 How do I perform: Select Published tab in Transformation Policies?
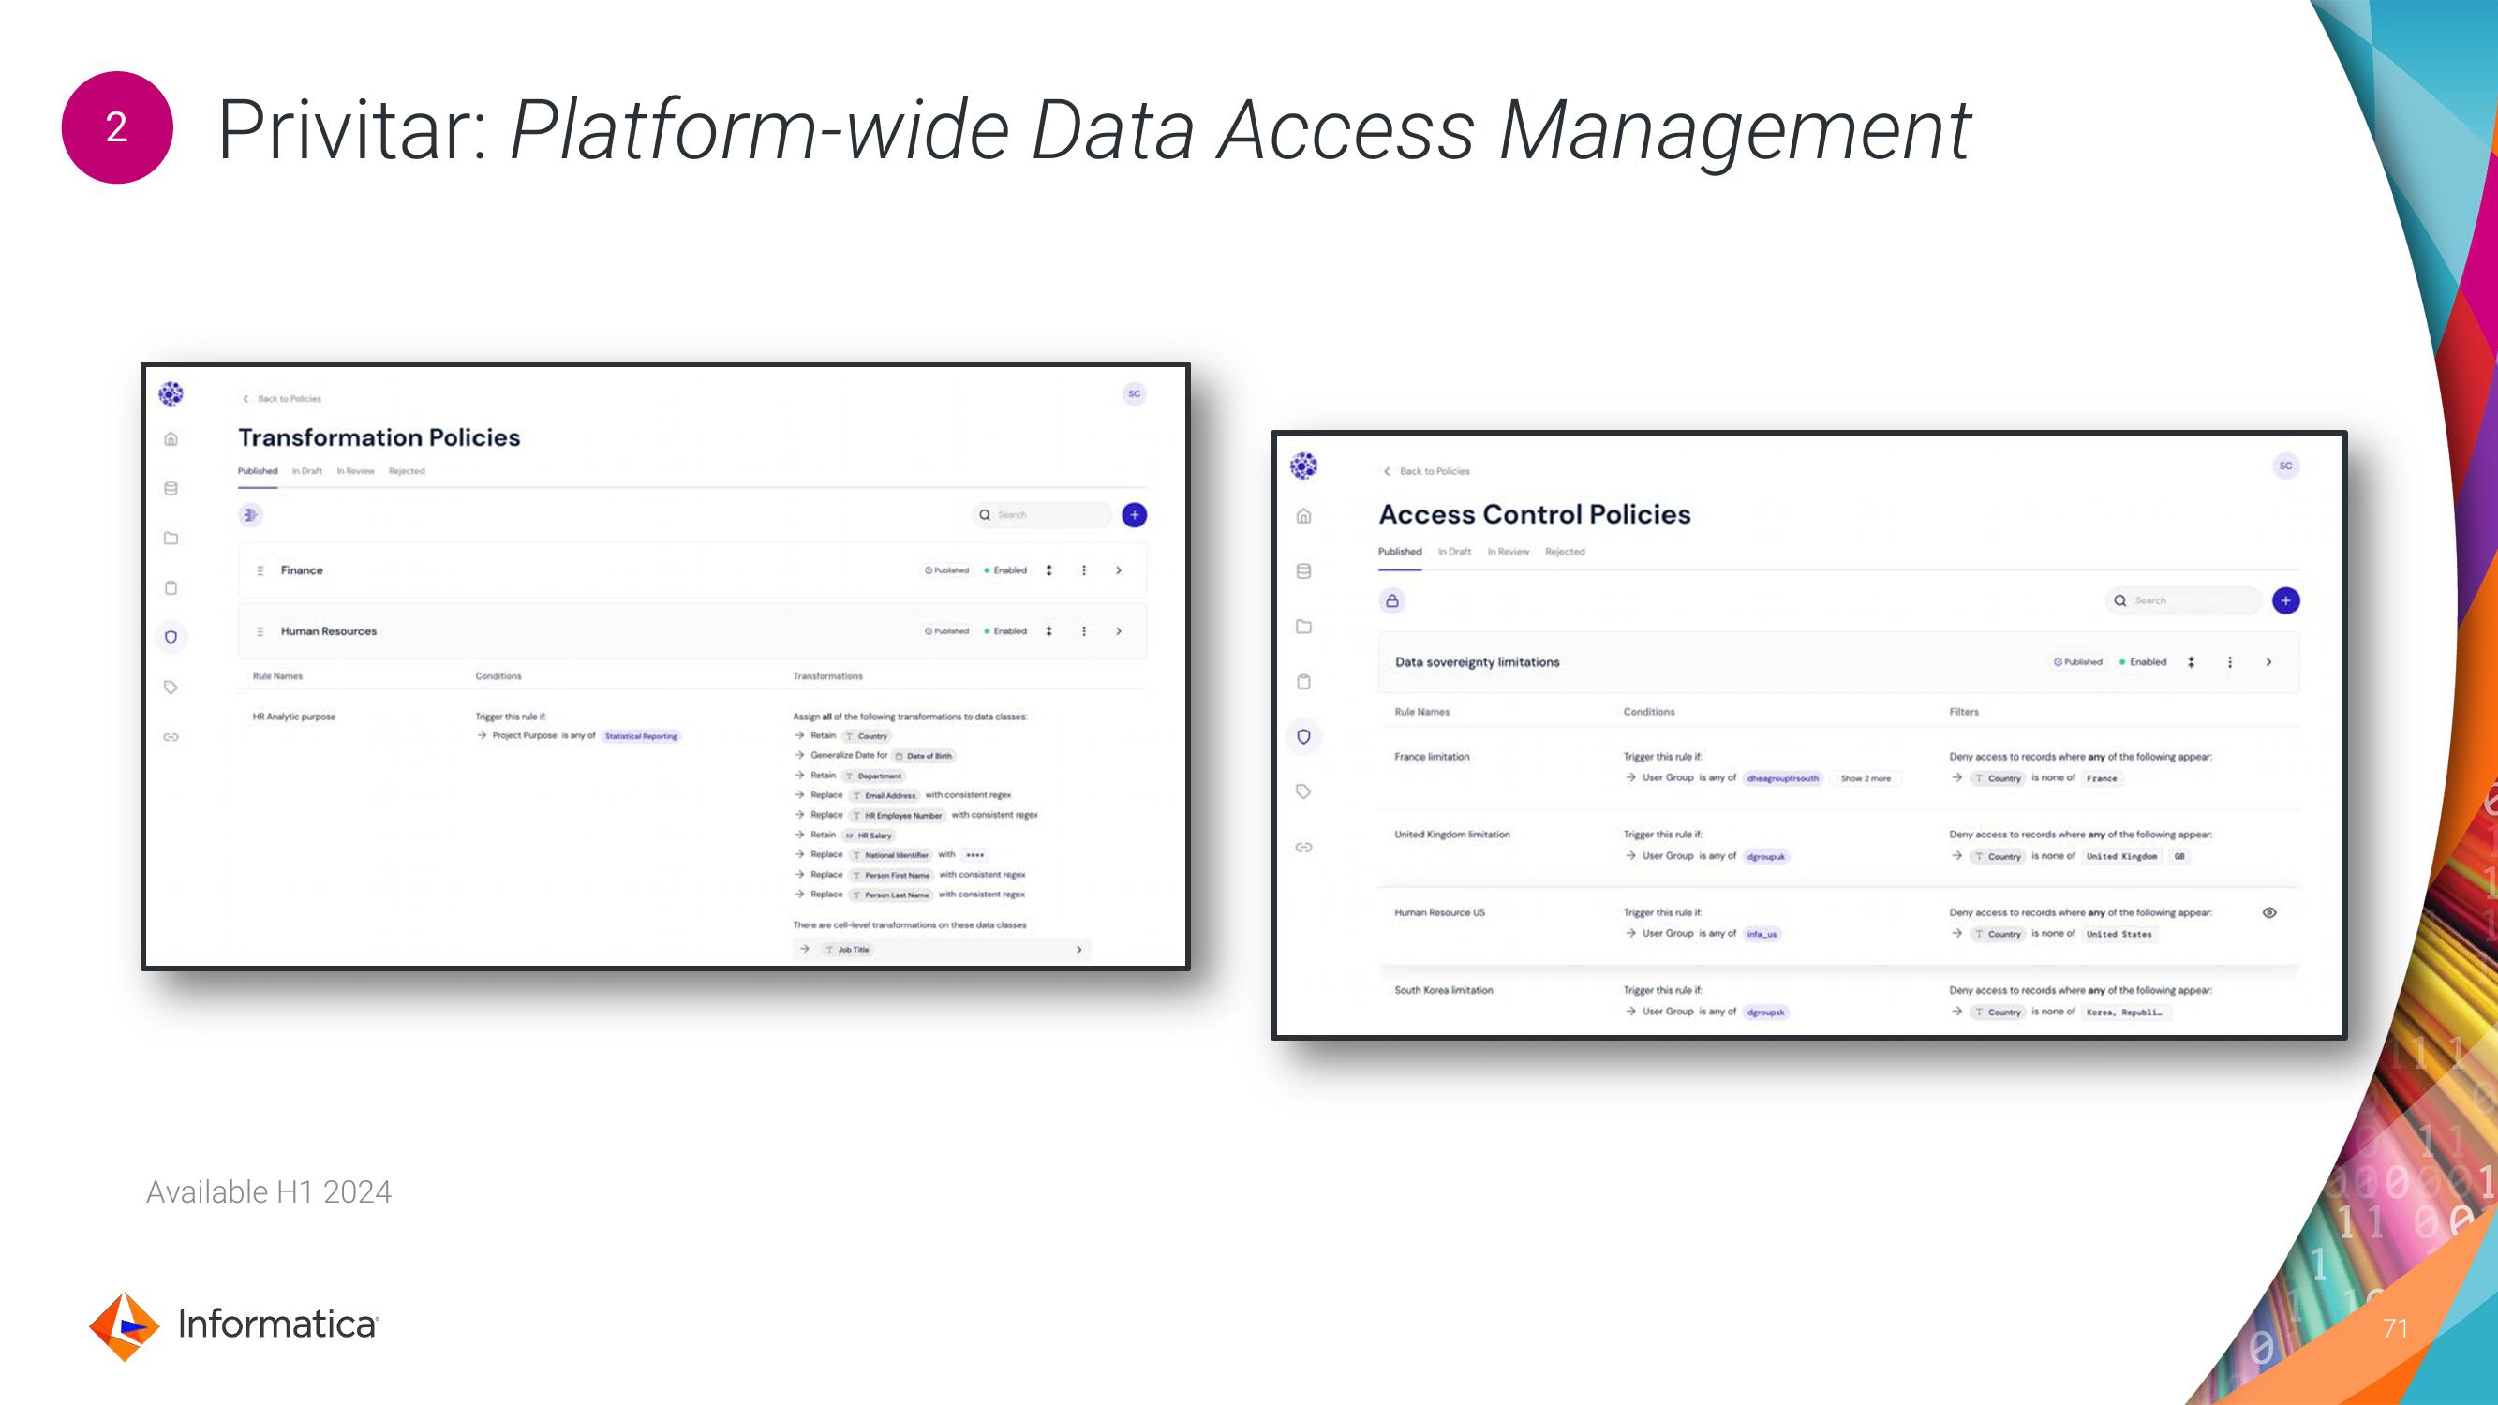point(258,471)
